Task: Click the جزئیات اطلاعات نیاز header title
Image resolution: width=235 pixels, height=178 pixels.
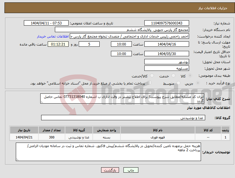Action: [213, 8]
